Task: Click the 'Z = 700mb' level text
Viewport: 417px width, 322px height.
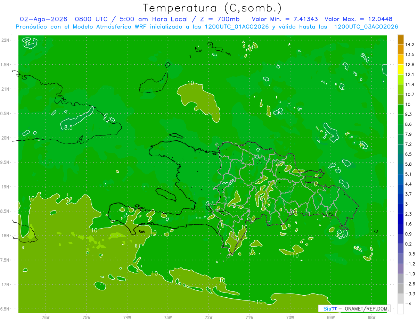Action: 220,19
